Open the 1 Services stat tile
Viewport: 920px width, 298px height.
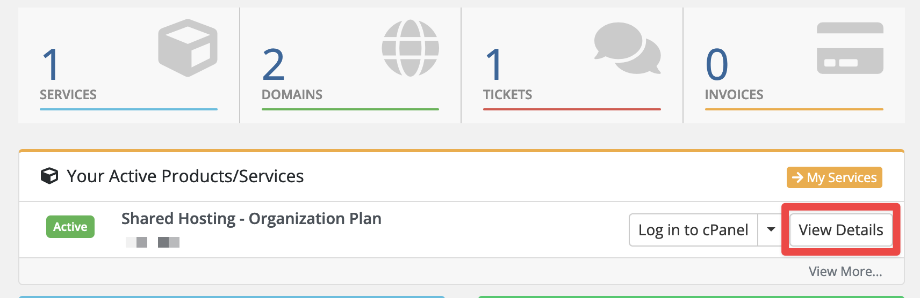tap(128, 65)
